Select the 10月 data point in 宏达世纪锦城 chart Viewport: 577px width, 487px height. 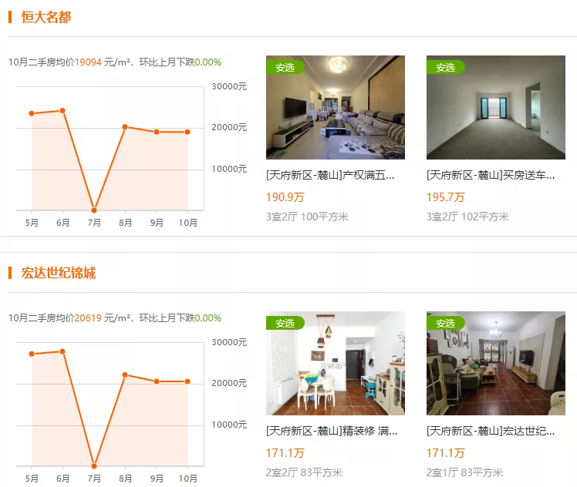point(187,381)
